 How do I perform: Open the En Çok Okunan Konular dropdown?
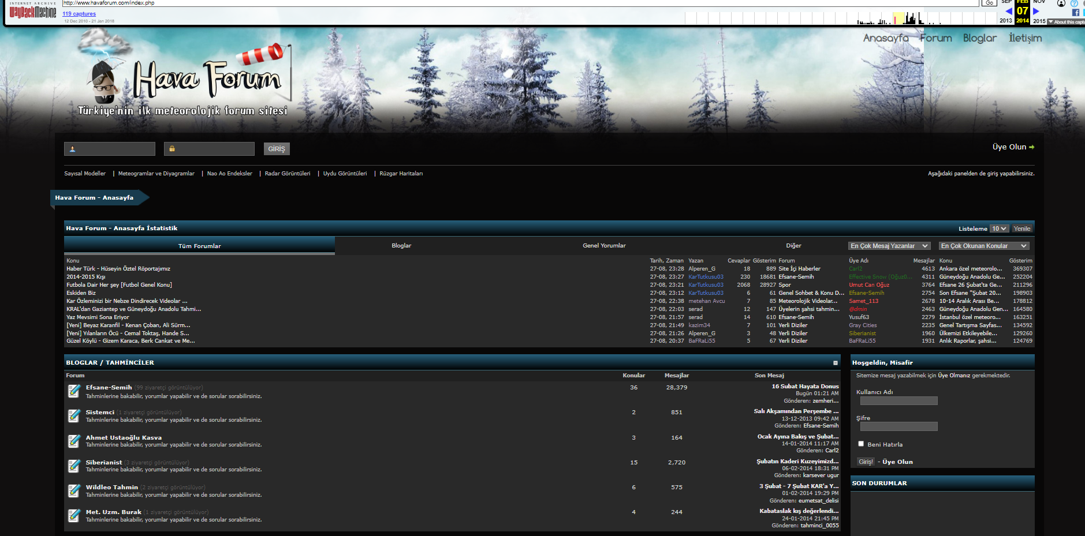[x=984, y=246]
